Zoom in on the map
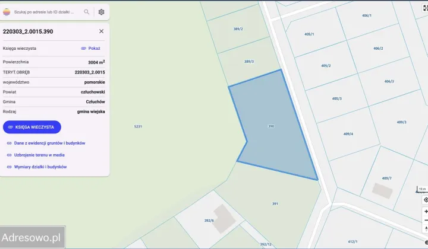 pyautogui.click(x=426, y=211)
